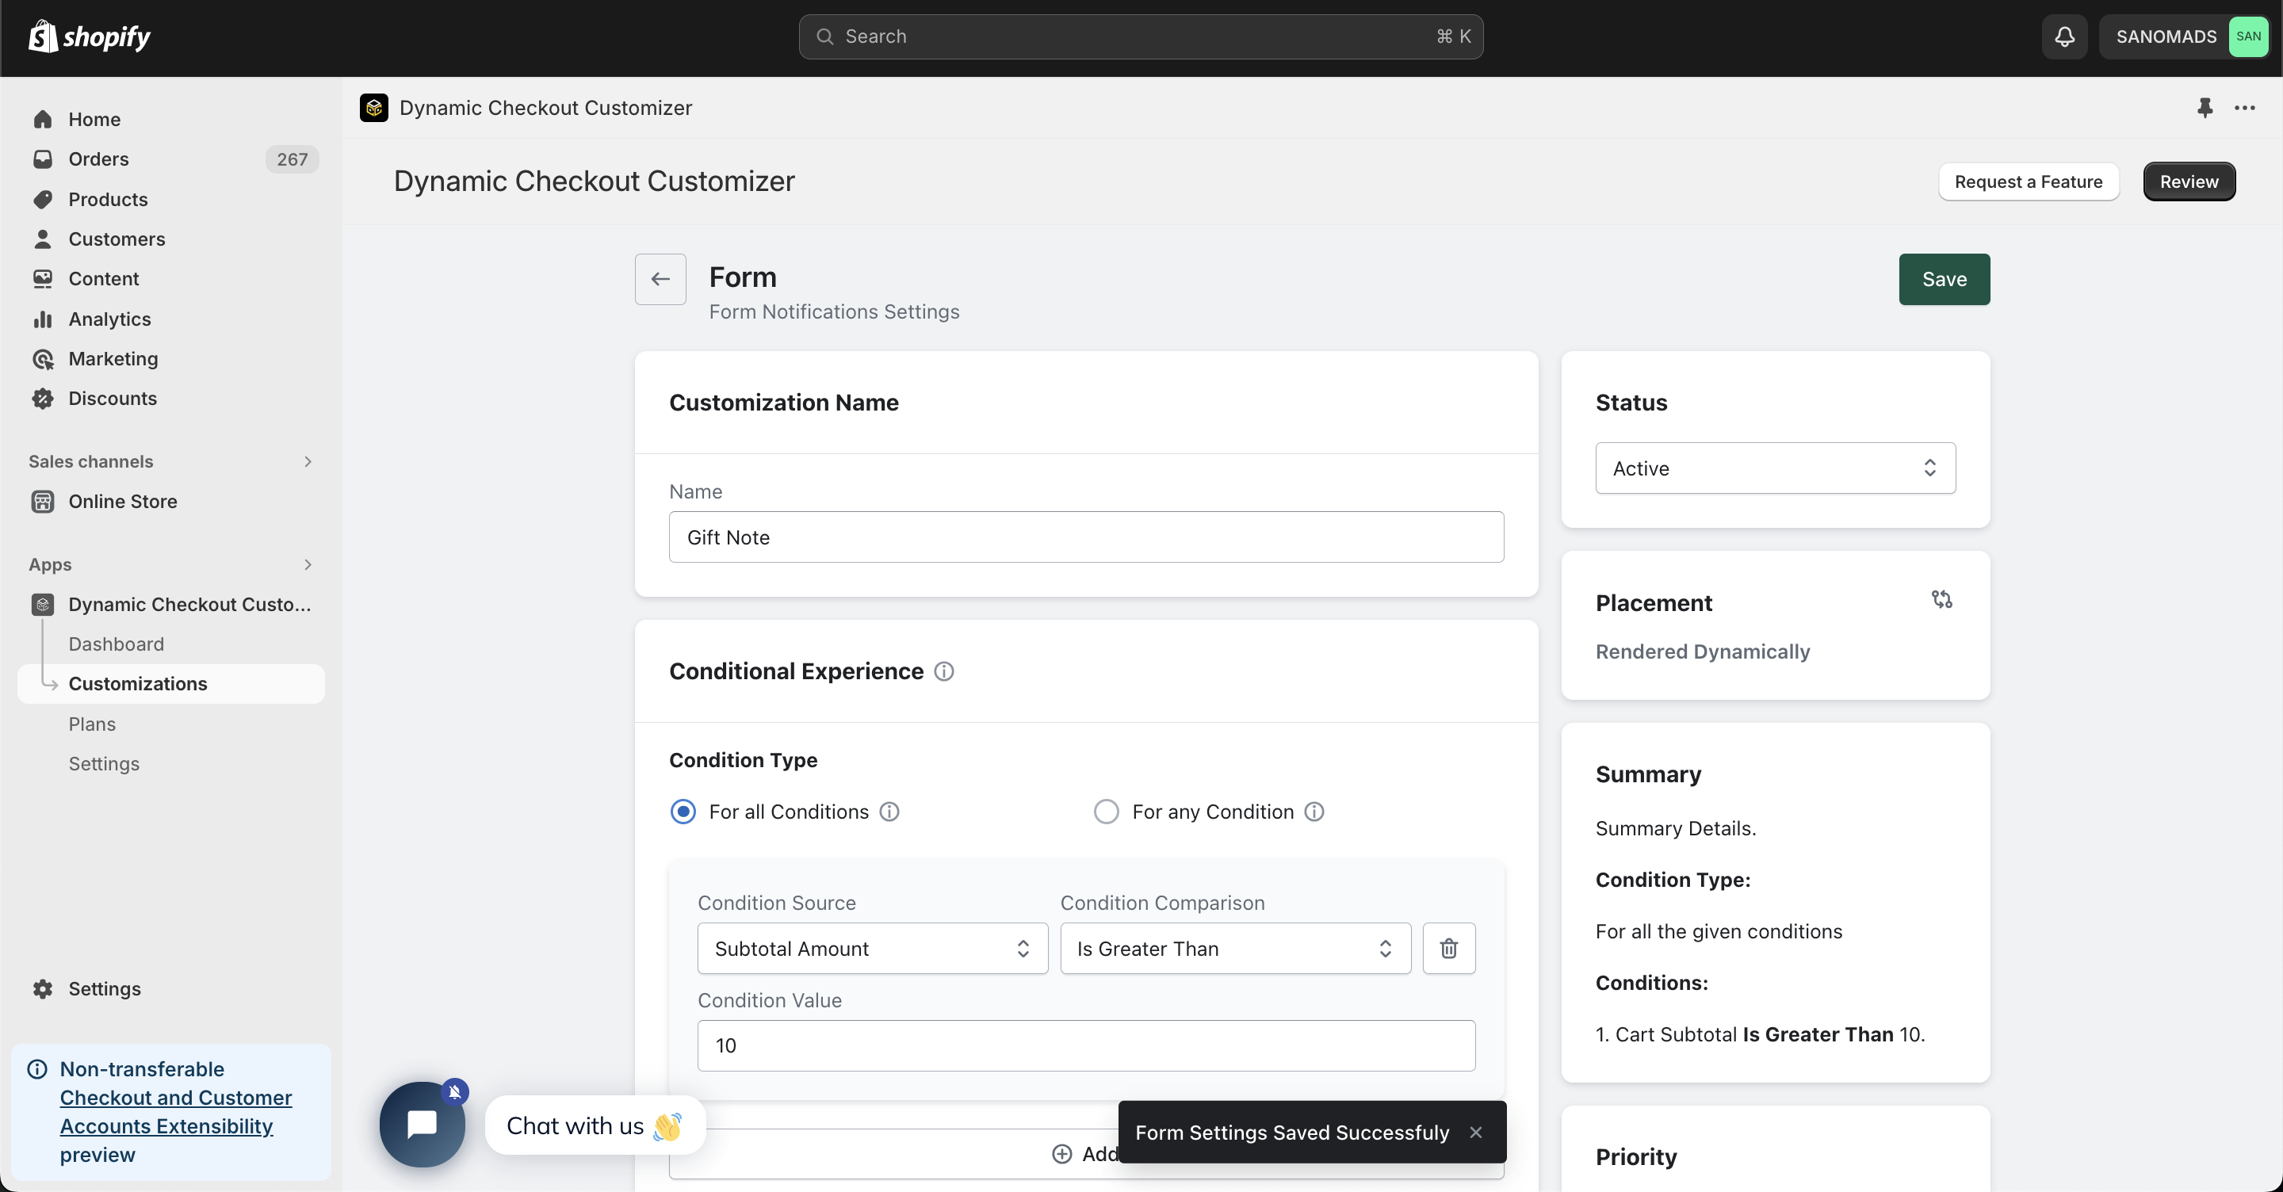Click the back arrow beside Form
Screen dimensions: 2283x1192
coord(660,279)
